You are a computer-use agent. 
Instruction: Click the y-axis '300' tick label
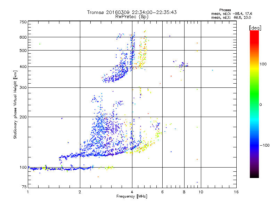23,88
